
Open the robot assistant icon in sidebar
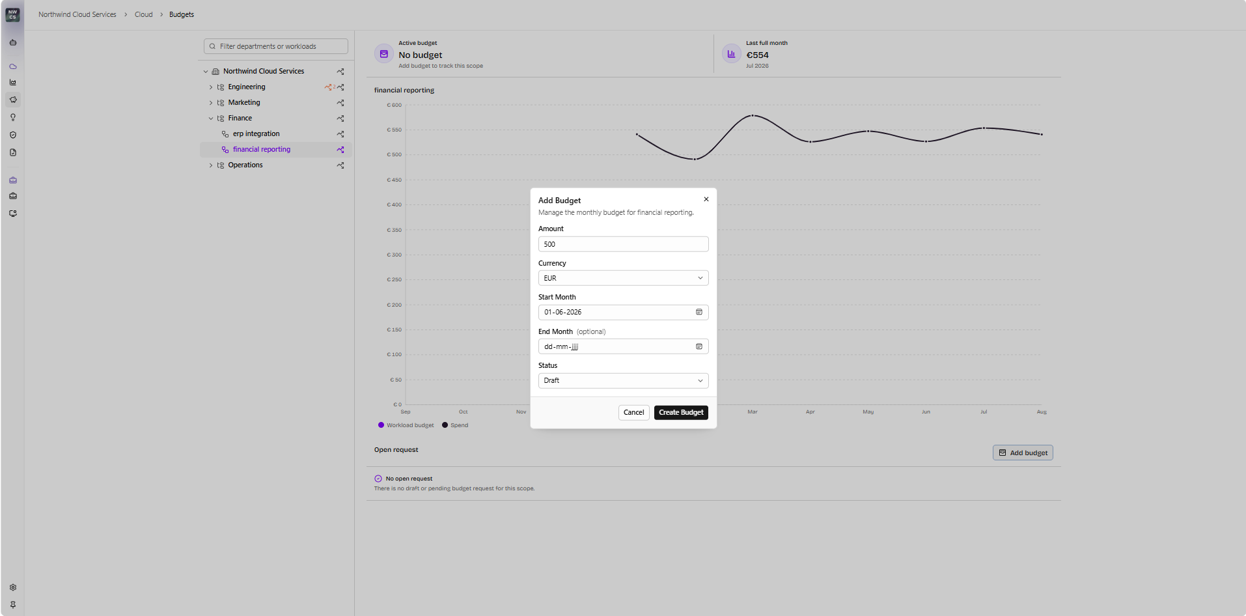tap(13, 43)
